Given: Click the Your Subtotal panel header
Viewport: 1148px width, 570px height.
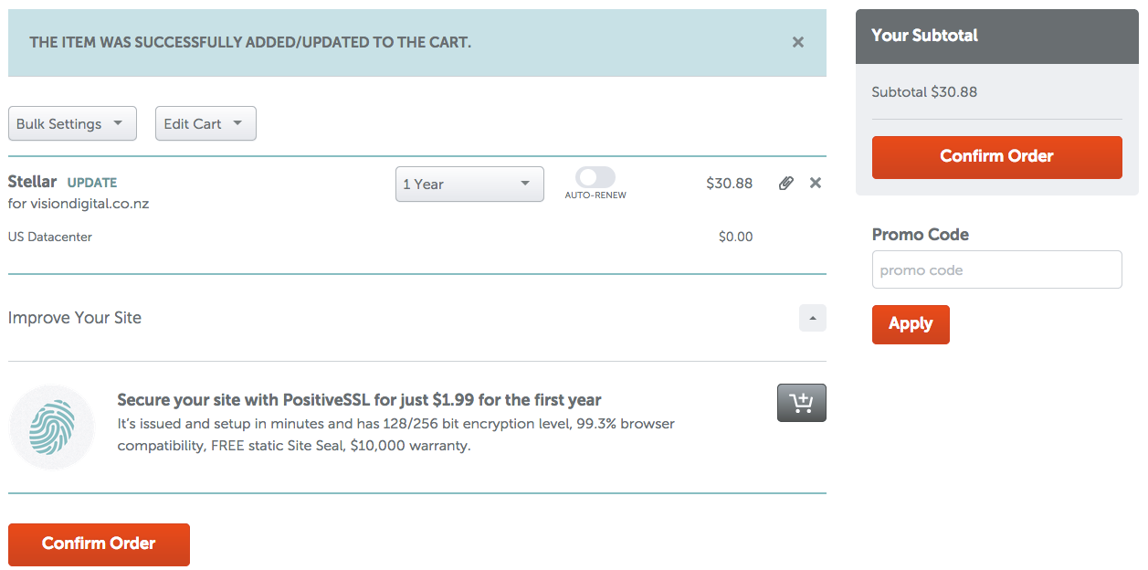Looking at the screenshot, I should (x=997, y=37).
